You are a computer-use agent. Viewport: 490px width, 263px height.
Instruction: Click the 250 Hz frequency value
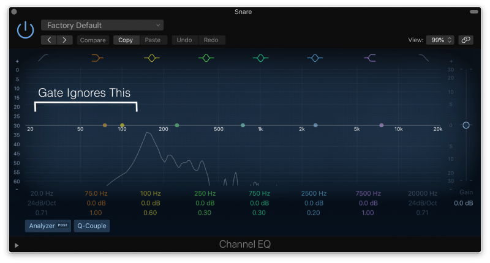coord(205,193)
